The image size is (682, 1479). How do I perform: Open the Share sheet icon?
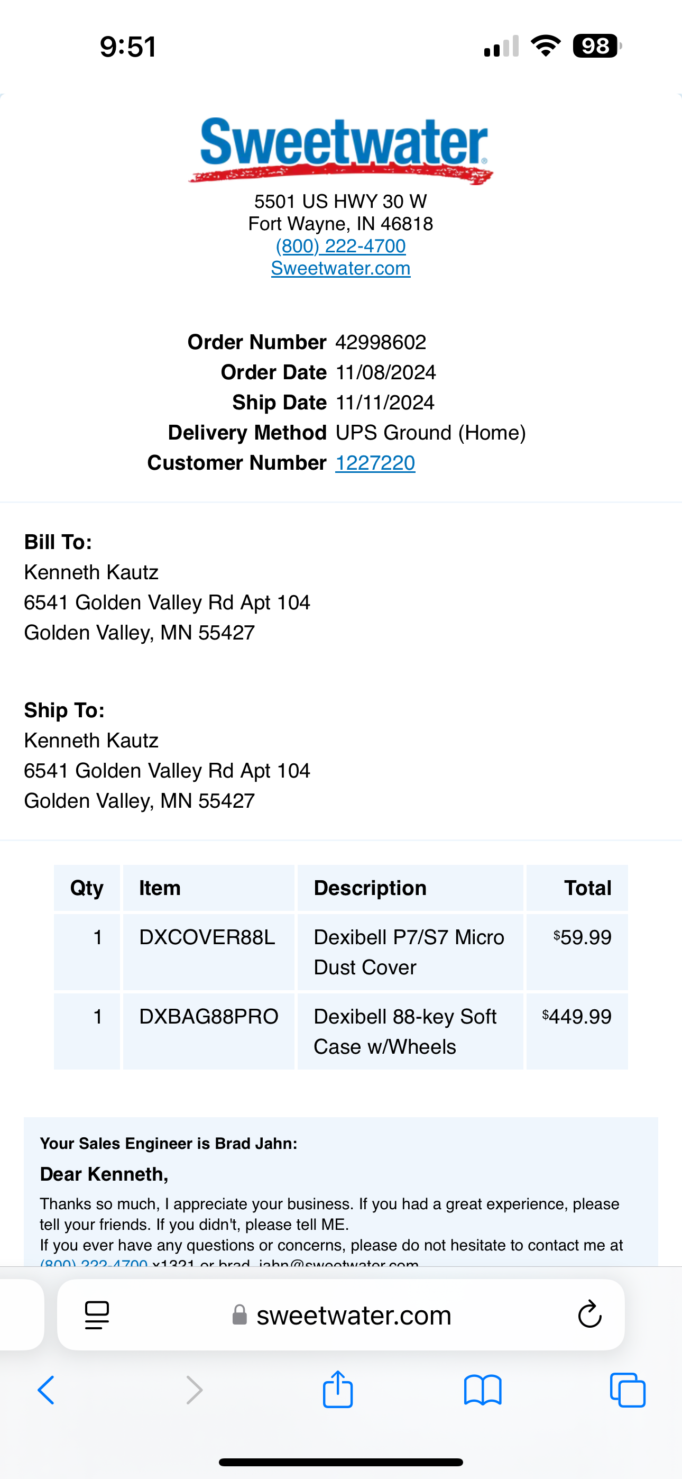click(337, 1389)
